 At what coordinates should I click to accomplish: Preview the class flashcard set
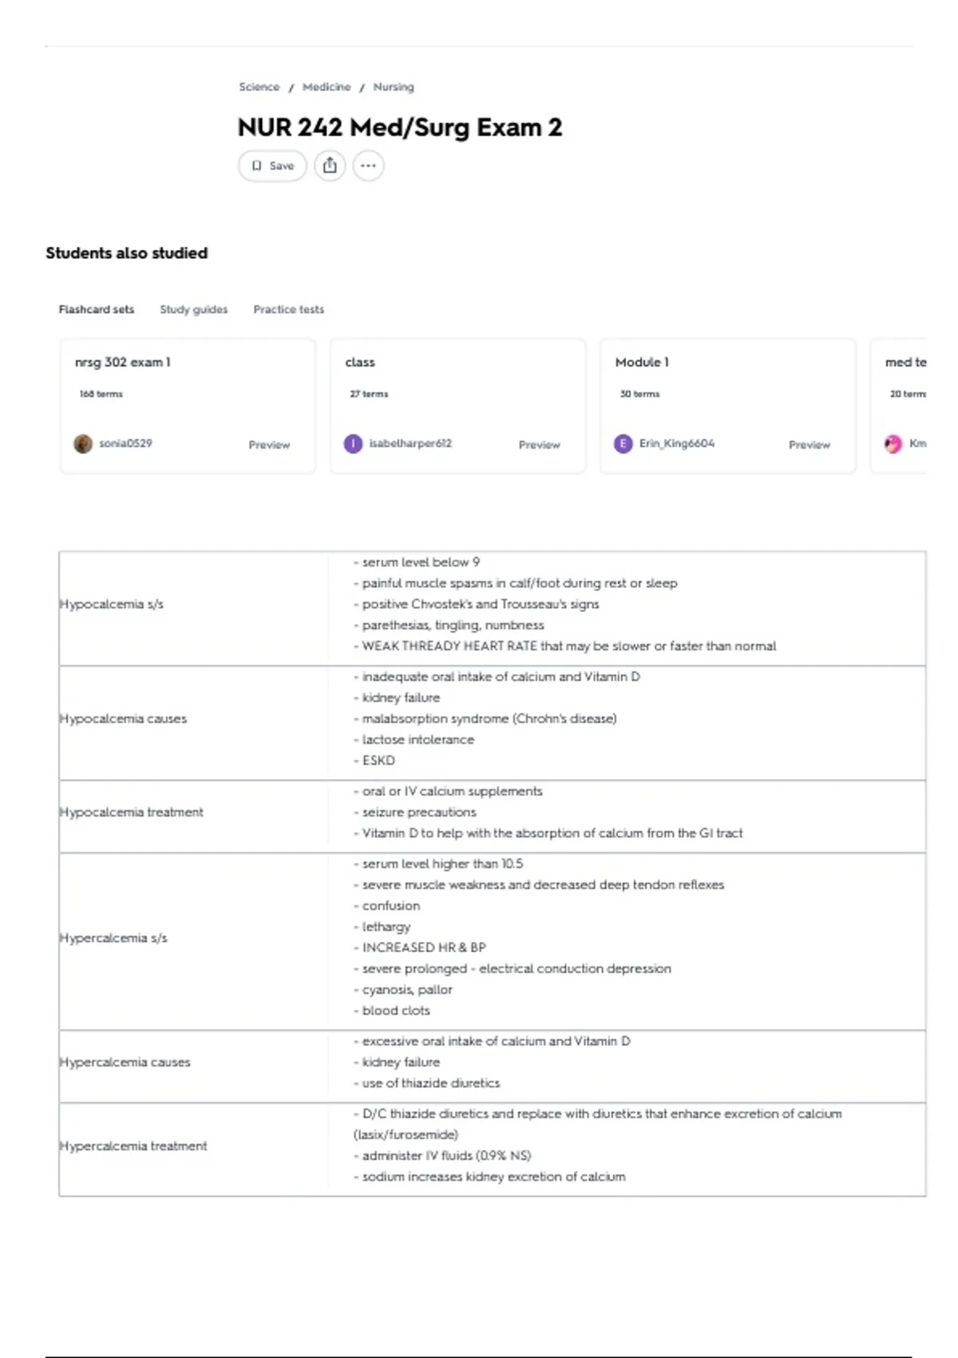click(540, 445)
